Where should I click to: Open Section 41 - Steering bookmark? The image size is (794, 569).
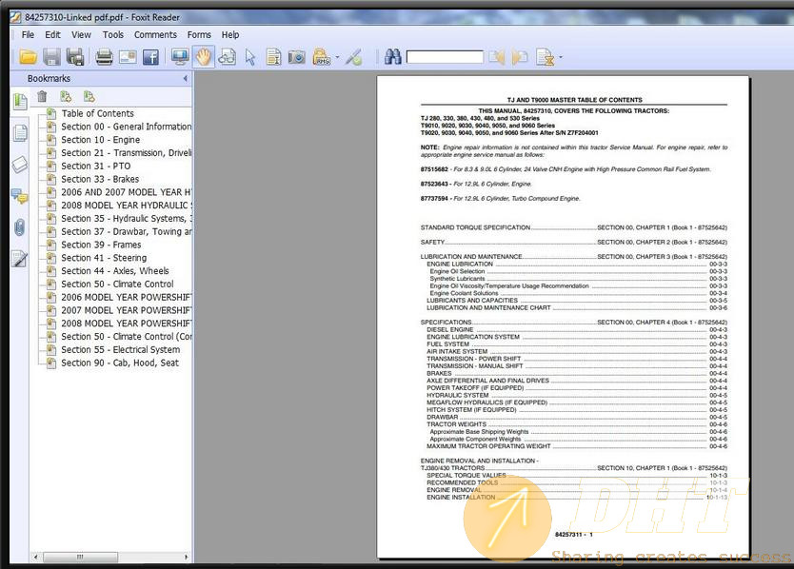pyautogui.click(x=104, y=258)
